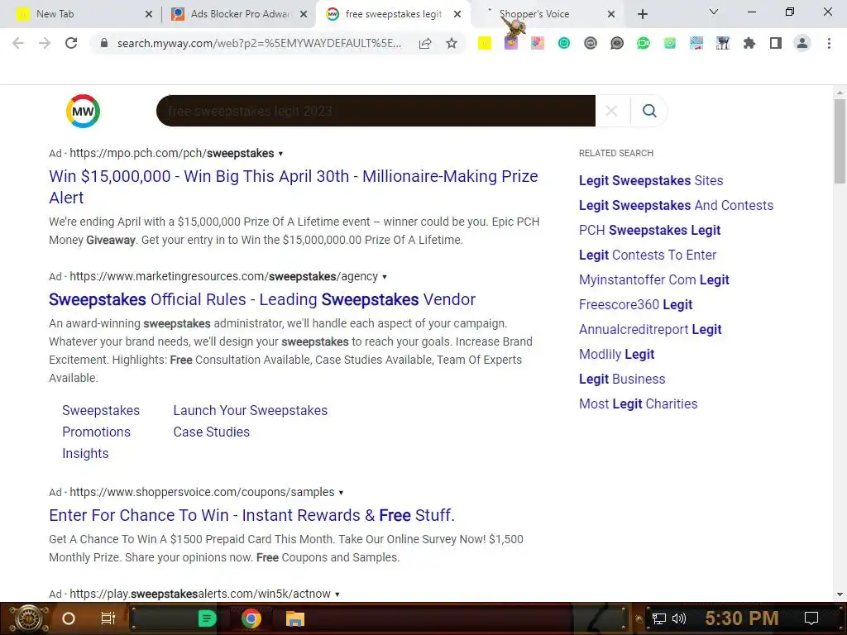Open File Explorer from taskbar
The height and width of the screenshot is (635, 847).
295,618
